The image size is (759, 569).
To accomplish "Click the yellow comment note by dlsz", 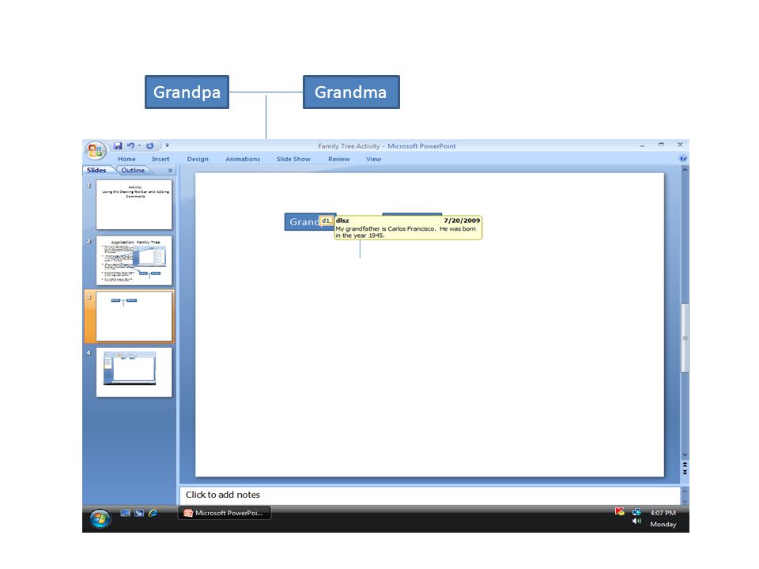I will (x=408, y=228).
